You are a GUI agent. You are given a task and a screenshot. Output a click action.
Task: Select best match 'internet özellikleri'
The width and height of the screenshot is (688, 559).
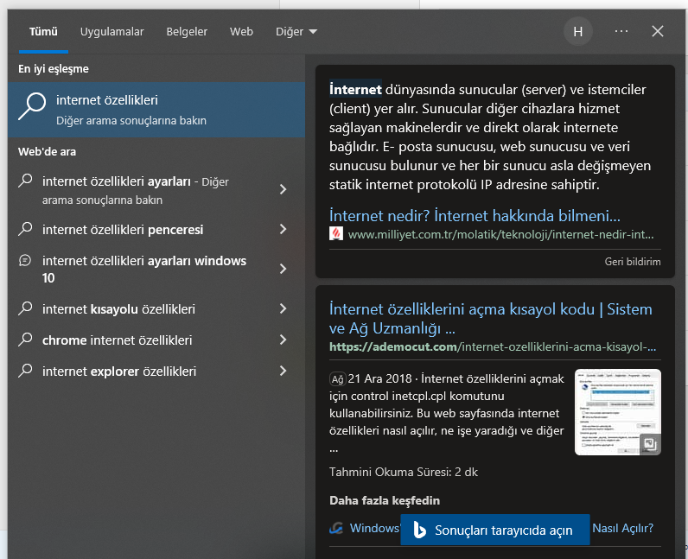point(156,110)
